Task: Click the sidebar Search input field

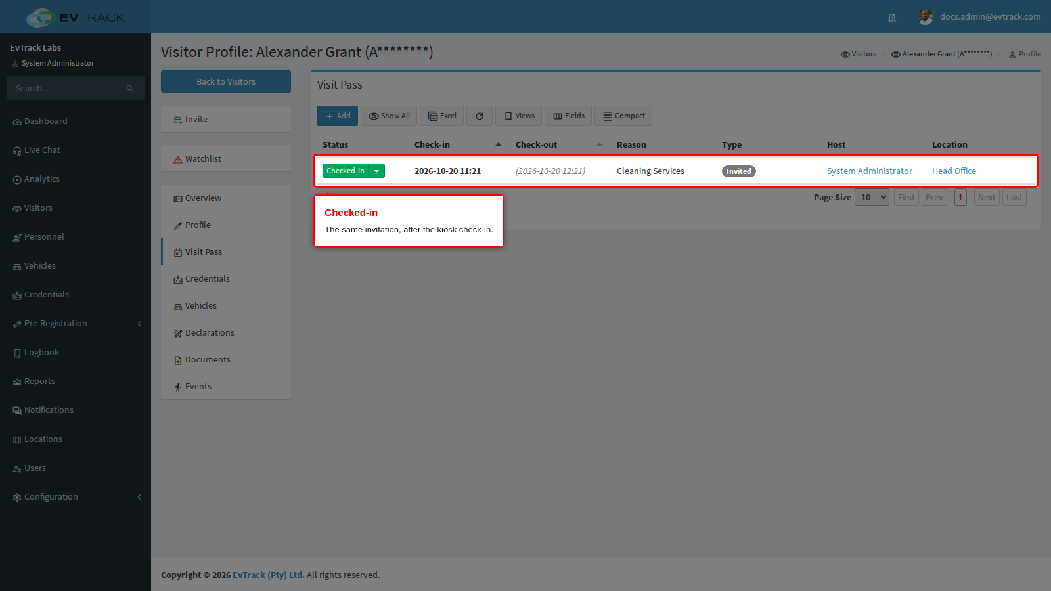Action: pos(66,88)
